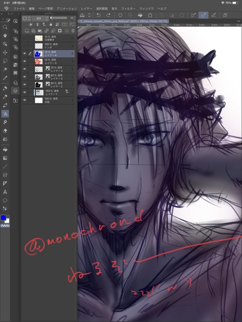This screenshot has width=242, height=322.
Task: Open the Quick Access magnifier panel icon
Action: pyautogui.click(x=16, y=21)
